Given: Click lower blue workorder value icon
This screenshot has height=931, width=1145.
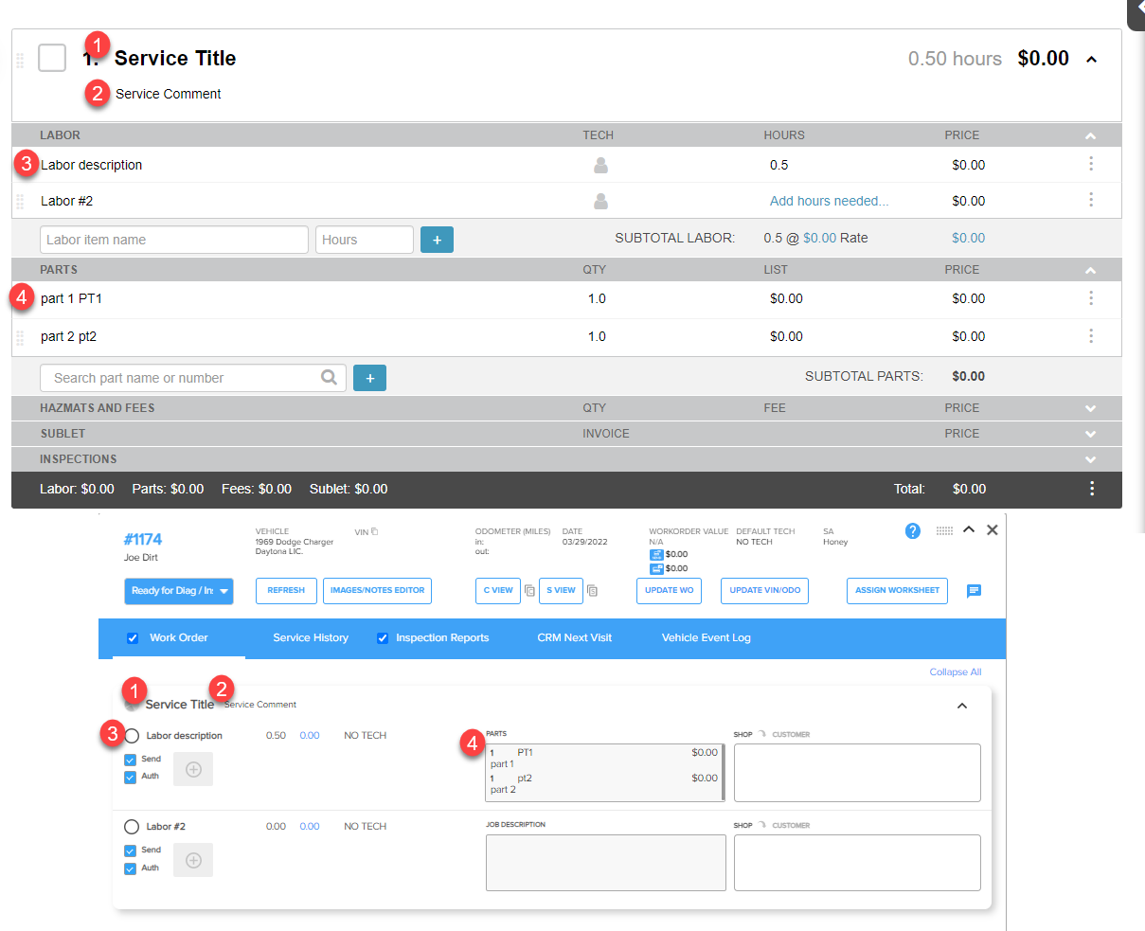Looking at the screenshot, I should click(656, 568).
